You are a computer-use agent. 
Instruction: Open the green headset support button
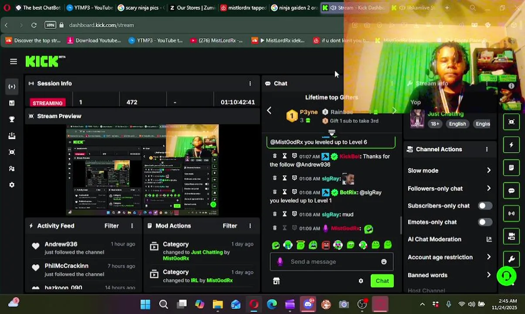pyautogui.click(x=506, y=276)
